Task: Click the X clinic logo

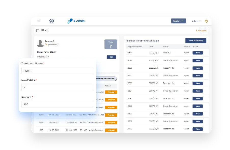Action: (76, 21)
